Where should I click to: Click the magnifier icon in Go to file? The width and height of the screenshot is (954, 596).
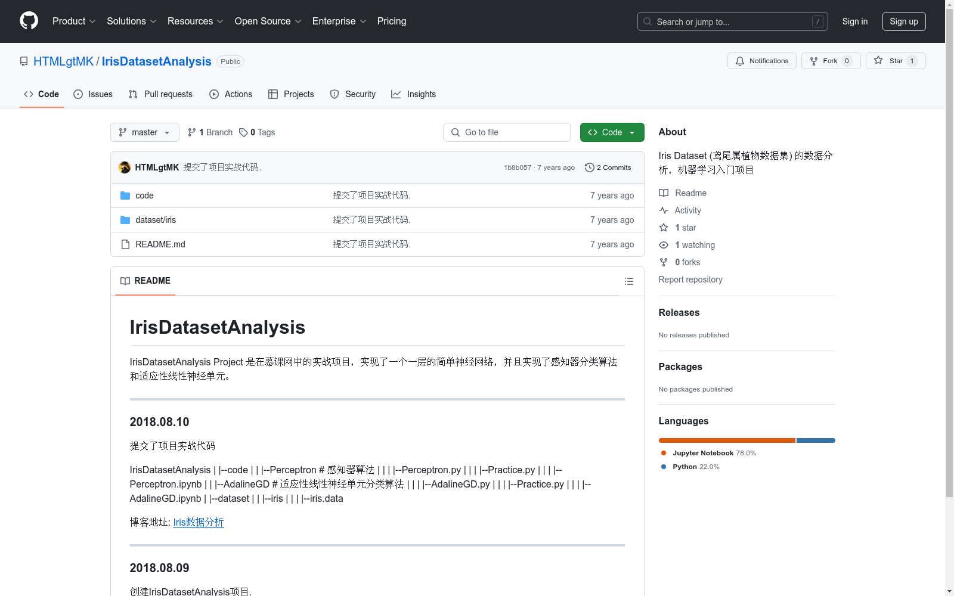point(456,132)
